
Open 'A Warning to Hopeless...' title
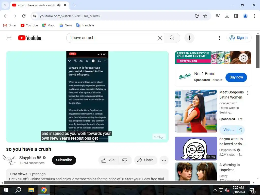coord(230,167)
